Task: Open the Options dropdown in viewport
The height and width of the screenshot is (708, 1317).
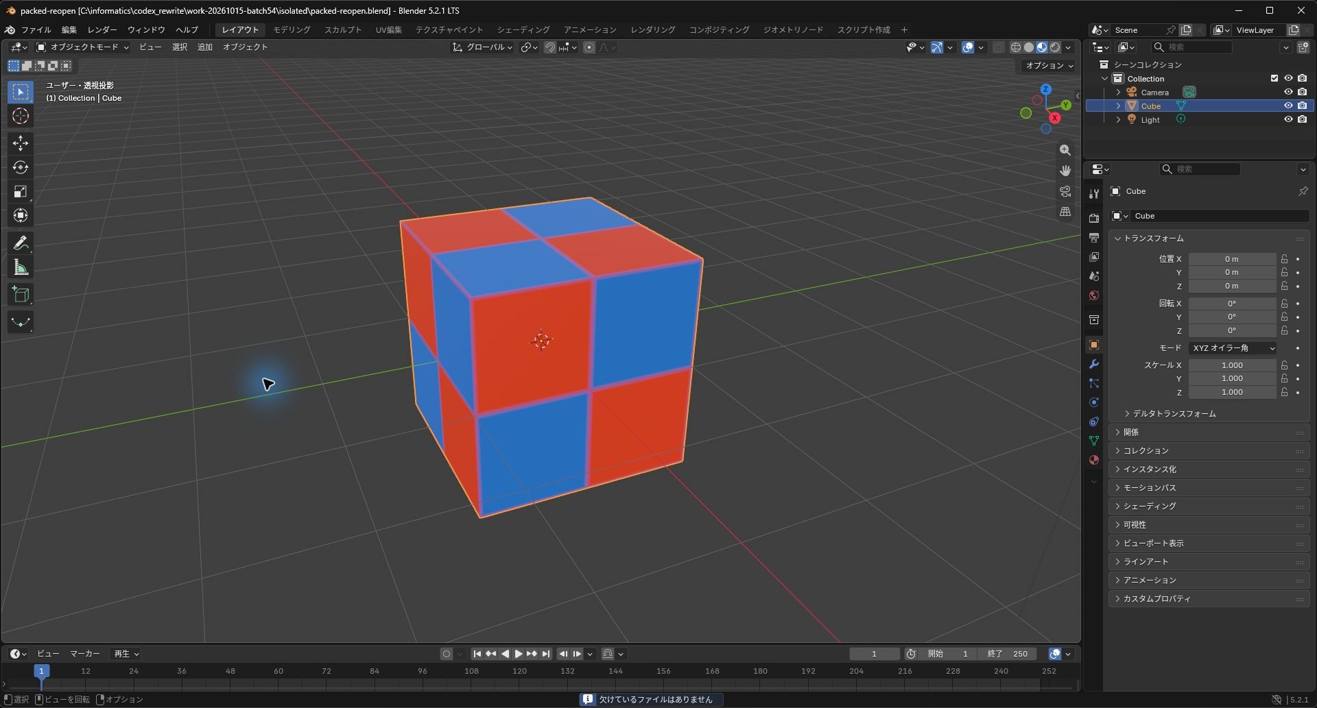Action: tap(1048, 66)
